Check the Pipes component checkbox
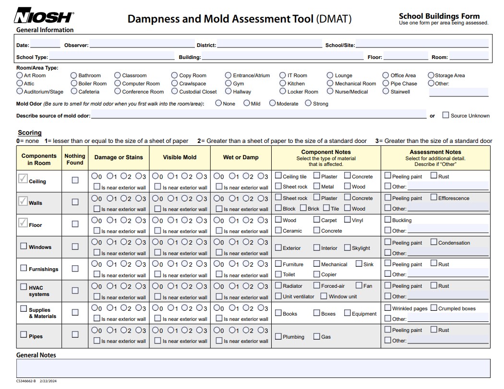Image resolution: width=504 pixels, height=389 pixels. tap(24, 334)
